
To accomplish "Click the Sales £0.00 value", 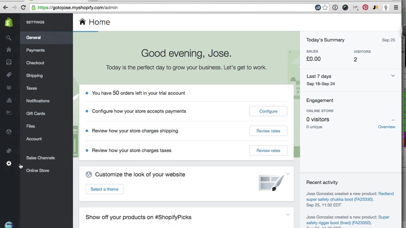I will click(313, 59).
